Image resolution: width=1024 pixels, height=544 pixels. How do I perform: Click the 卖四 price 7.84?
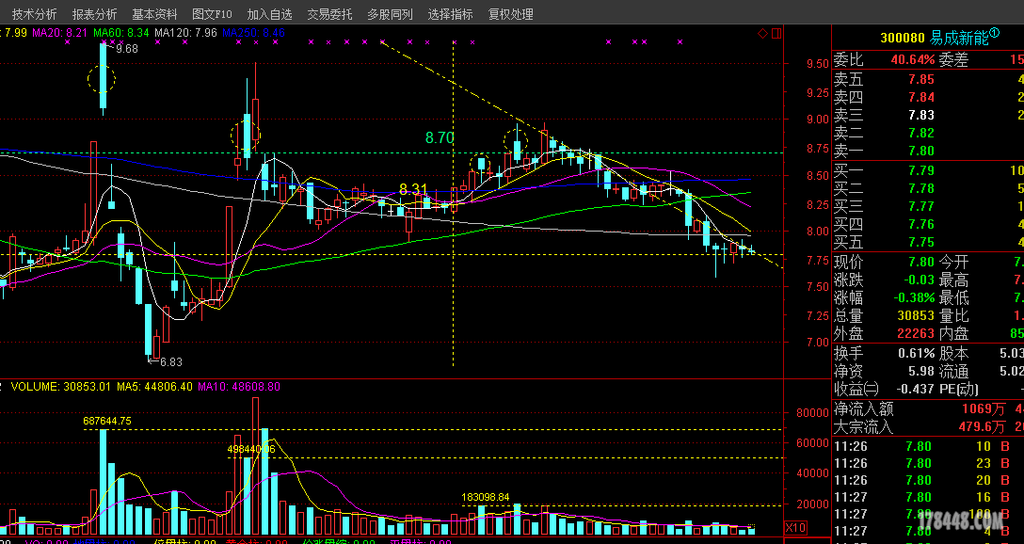[x=920, y=97]
